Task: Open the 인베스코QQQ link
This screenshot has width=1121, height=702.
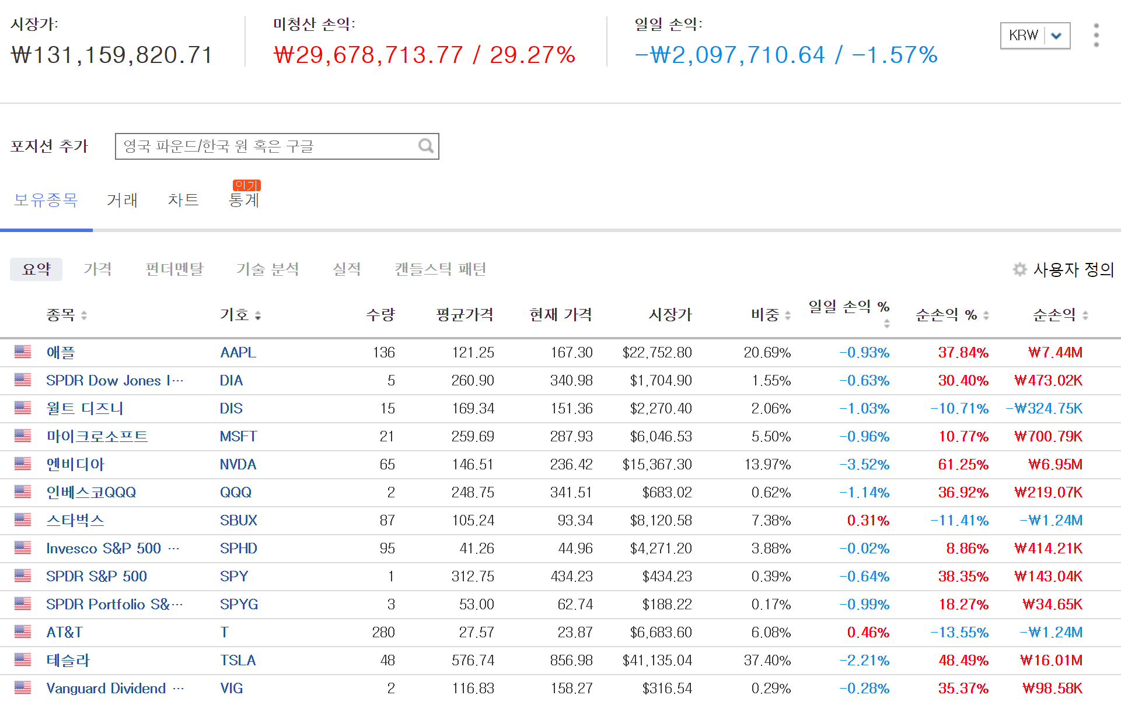Action: [x=91, y=492]
